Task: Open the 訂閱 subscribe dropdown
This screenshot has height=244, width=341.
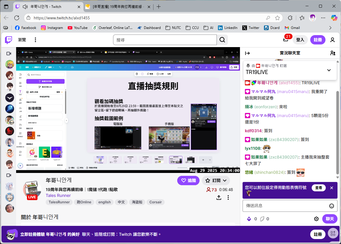Action: point(216,181)
